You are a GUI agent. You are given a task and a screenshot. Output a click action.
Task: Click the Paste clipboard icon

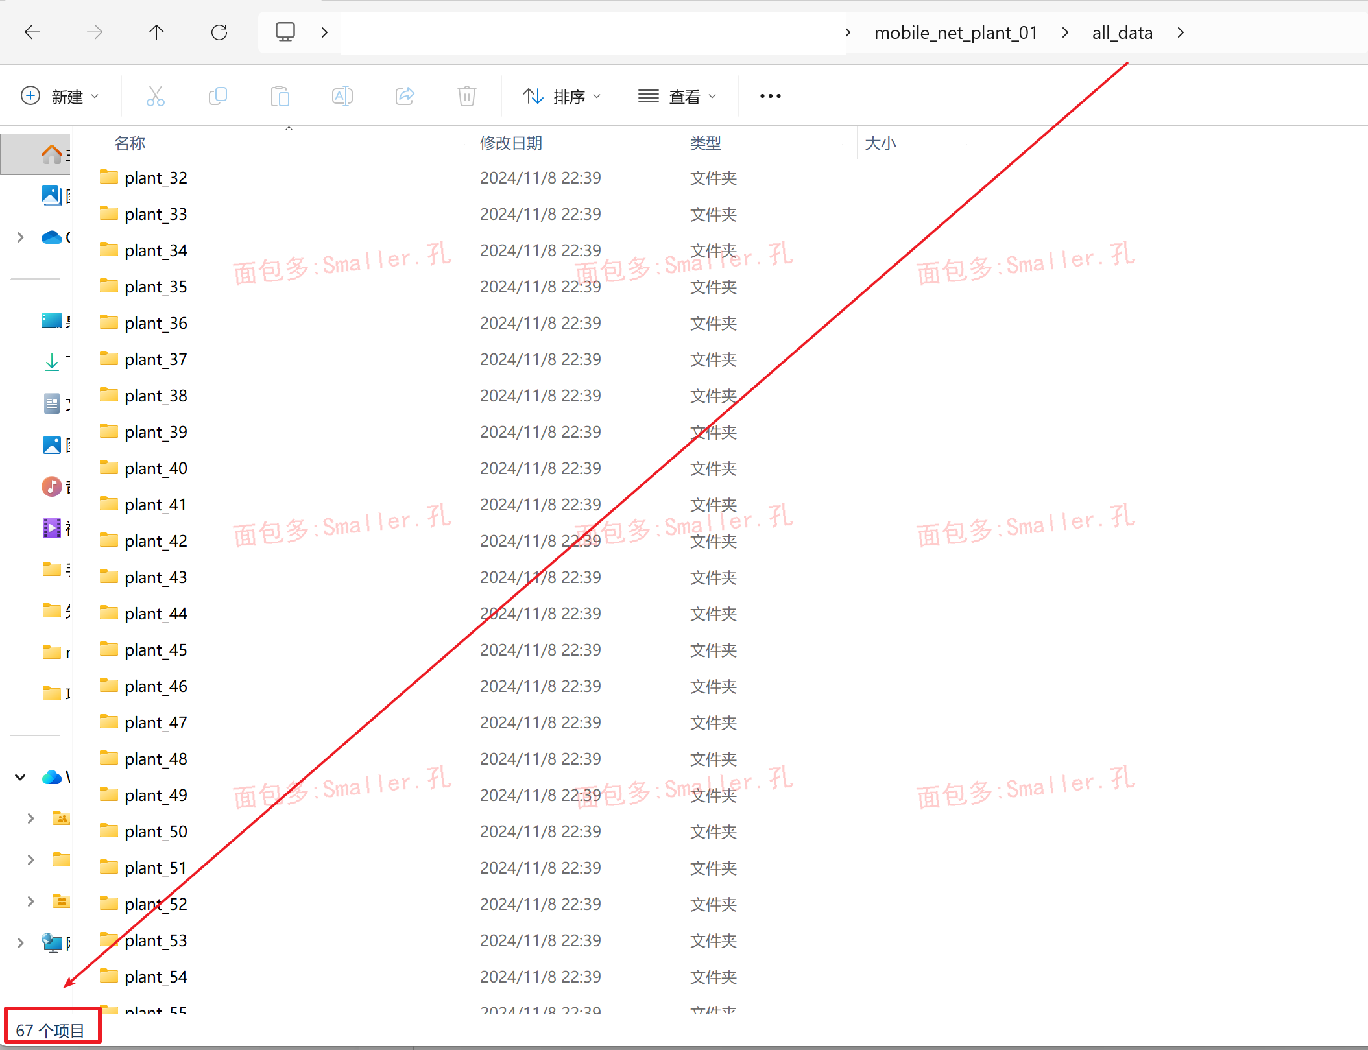point(280,97)
